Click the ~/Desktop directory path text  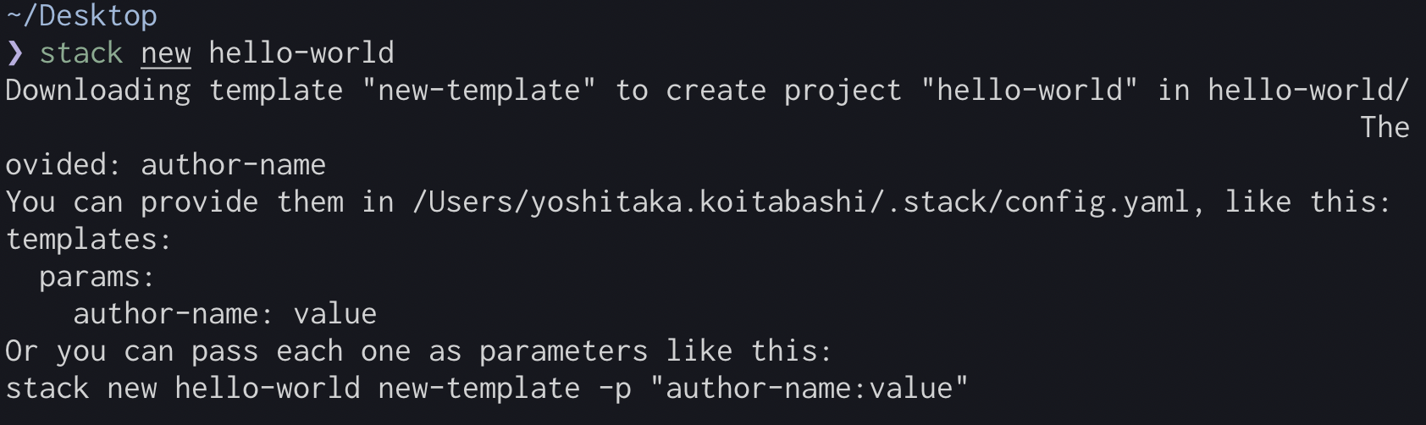(81, 16)
